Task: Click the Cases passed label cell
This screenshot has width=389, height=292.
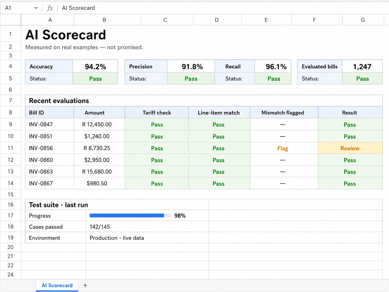Action: (56, 227)
